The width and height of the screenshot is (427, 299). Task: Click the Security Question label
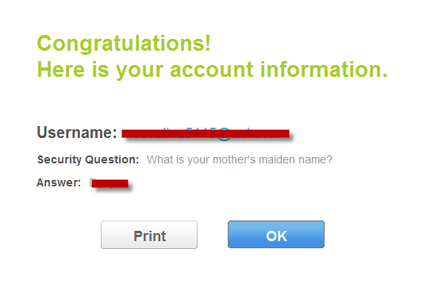click(x=88, y=159)
